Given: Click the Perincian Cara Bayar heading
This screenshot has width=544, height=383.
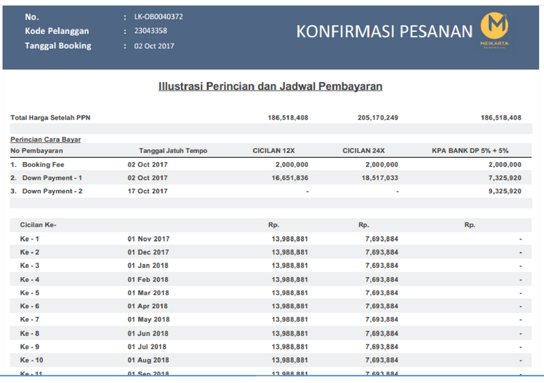Looking at the screenshot, I should tap(46, 139).
